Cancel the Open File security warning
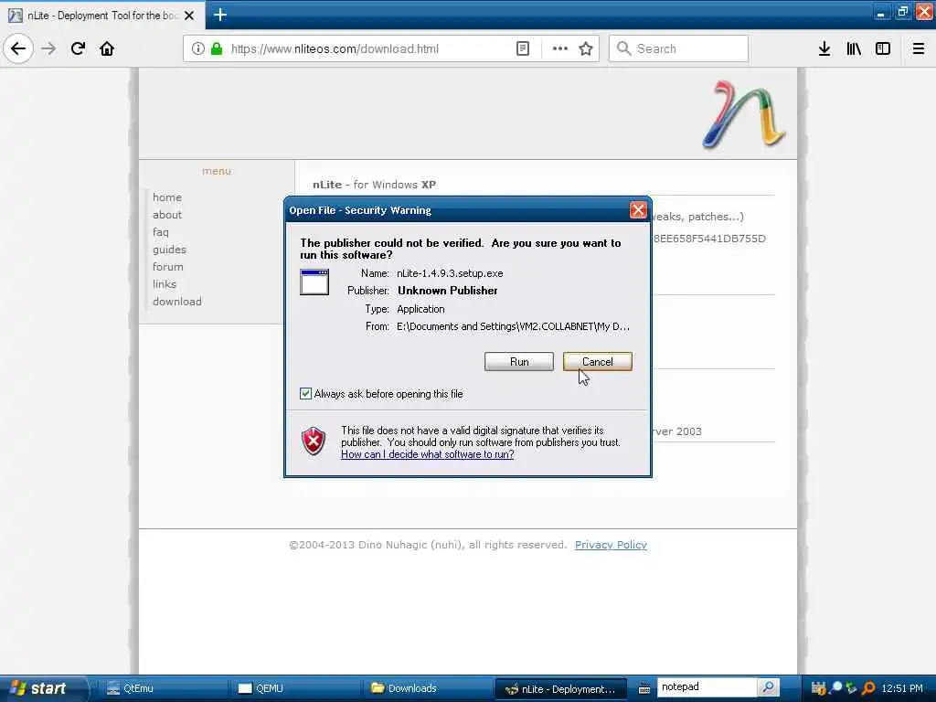Screen dimensions: 936x702 597,362
